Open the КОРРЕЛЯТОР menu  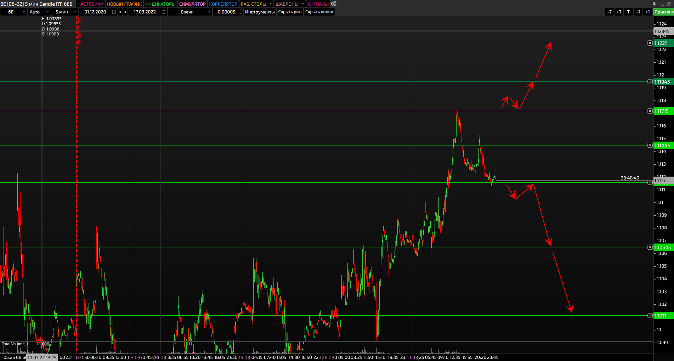coord(223,4)
